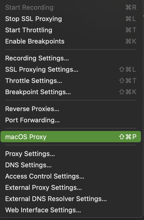The height and width of the screenshot is (220, 144).
Task: Open Proxy Settings dialog
Action: 71,154
